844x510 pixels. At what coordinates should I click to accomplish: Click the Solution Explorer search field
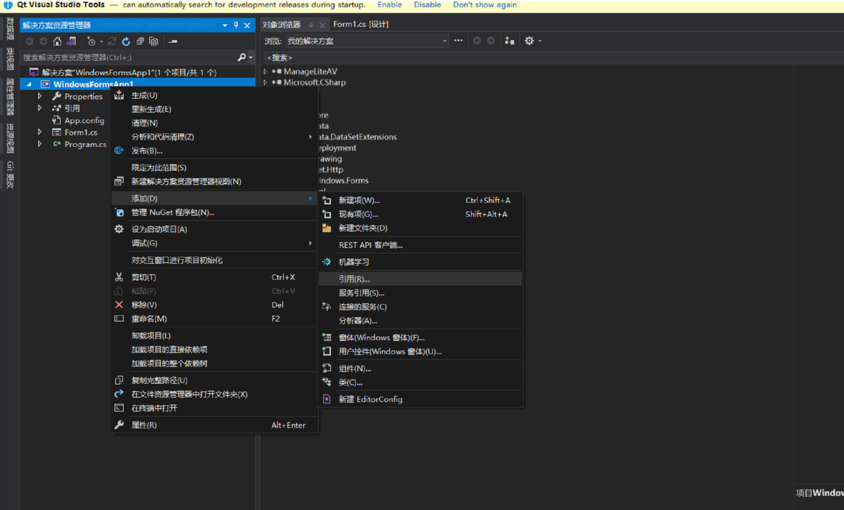[129, 57]
